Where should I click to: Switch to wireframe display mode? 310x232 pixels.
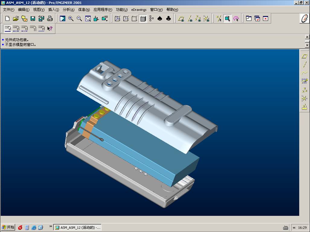tap(117, 19)
